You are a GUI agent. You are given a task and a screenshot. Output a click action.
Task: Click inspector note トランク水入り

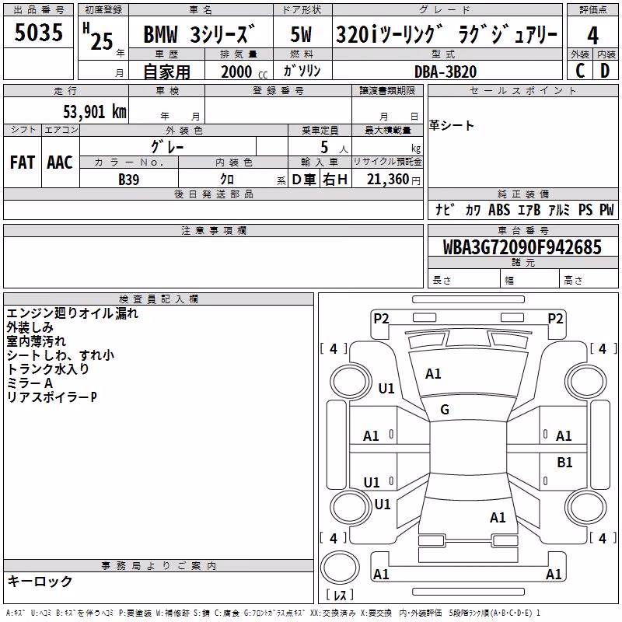[47, 369]
